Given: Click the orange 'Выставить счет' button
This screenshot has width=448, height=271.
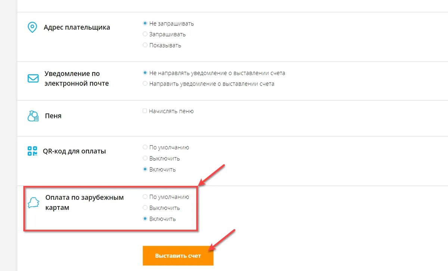Looking at the screenshot, I should pos(178,256).
